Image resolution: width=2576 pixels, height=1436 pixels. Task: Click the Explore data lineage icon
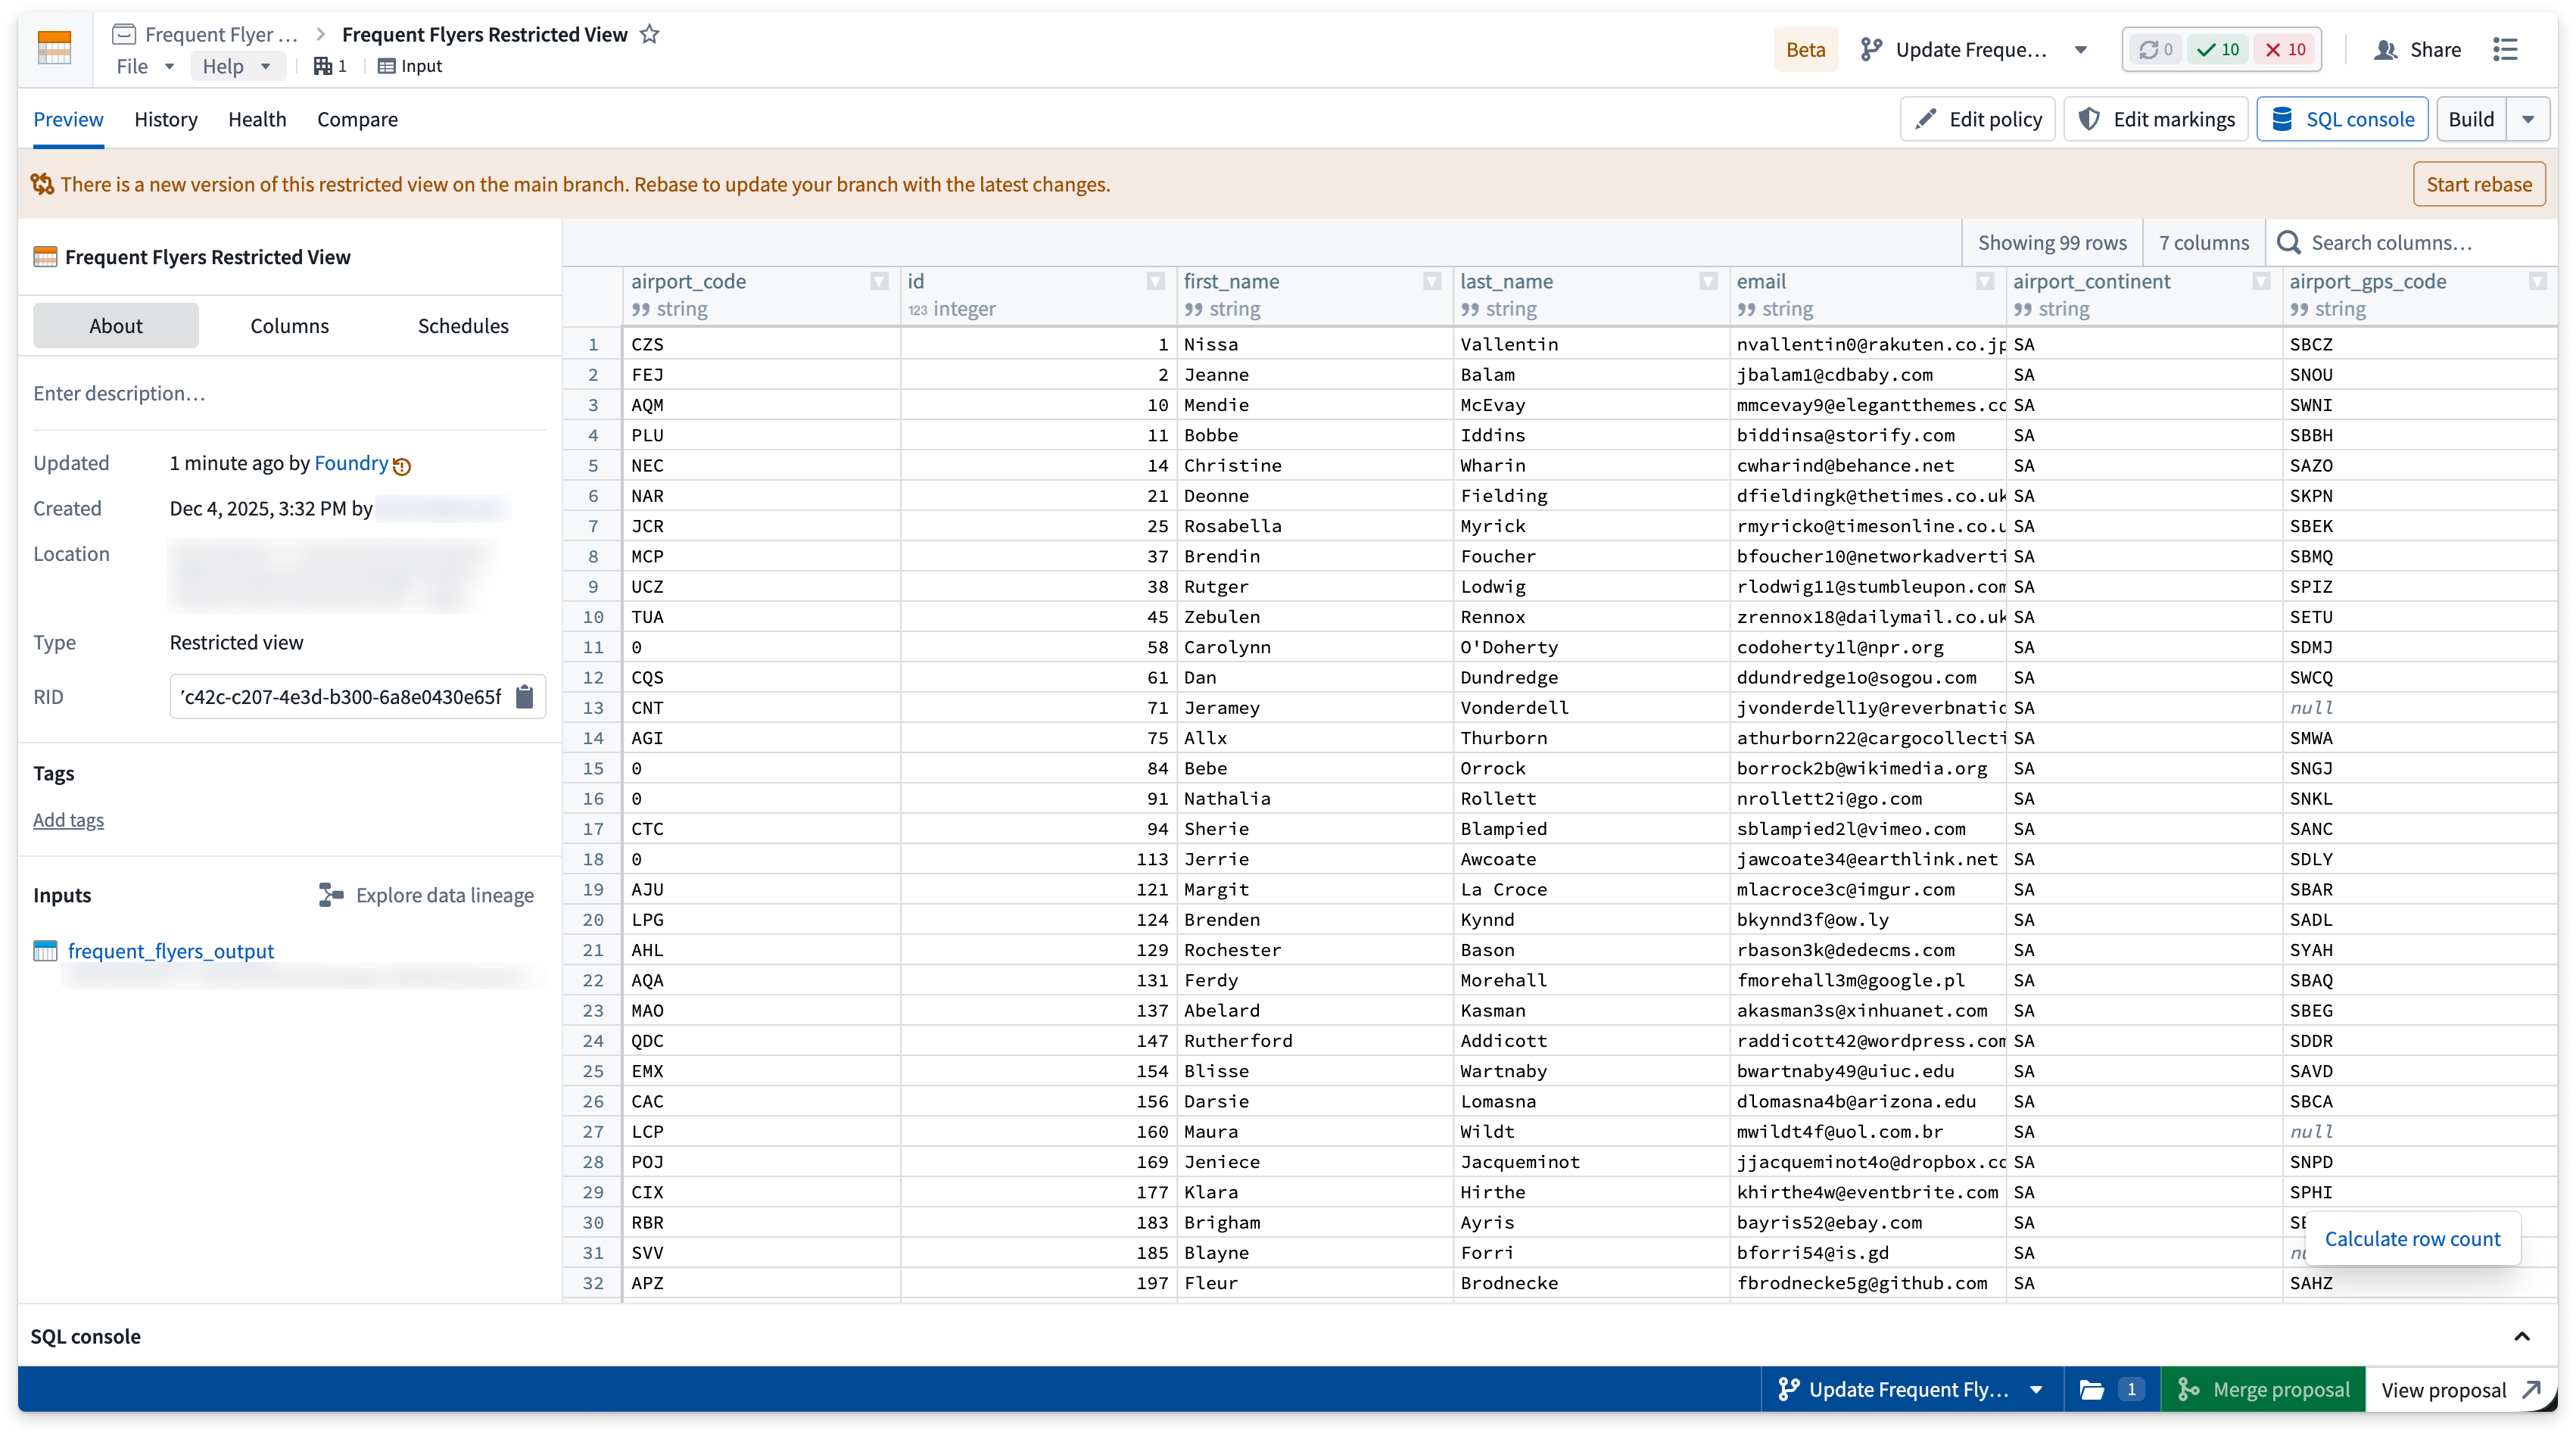[331, 895]
